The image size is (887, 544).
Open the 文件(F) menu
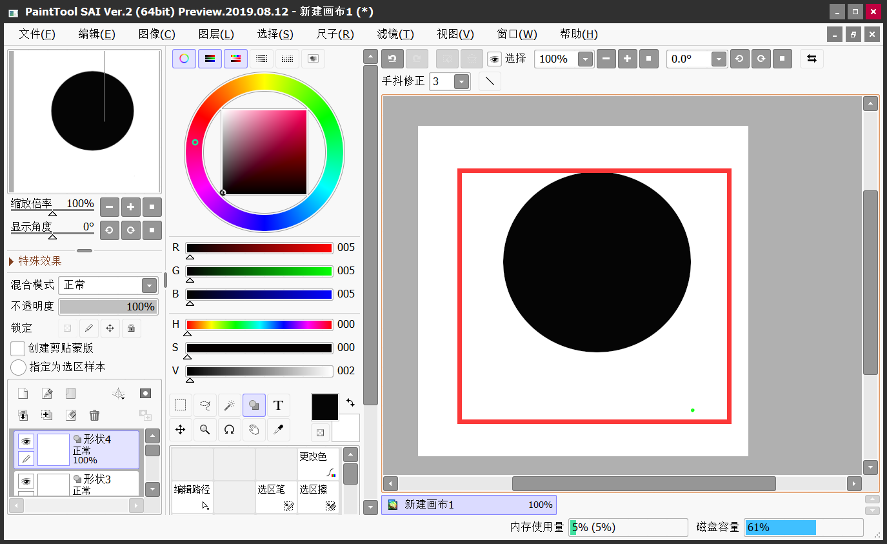coord(37,34)
